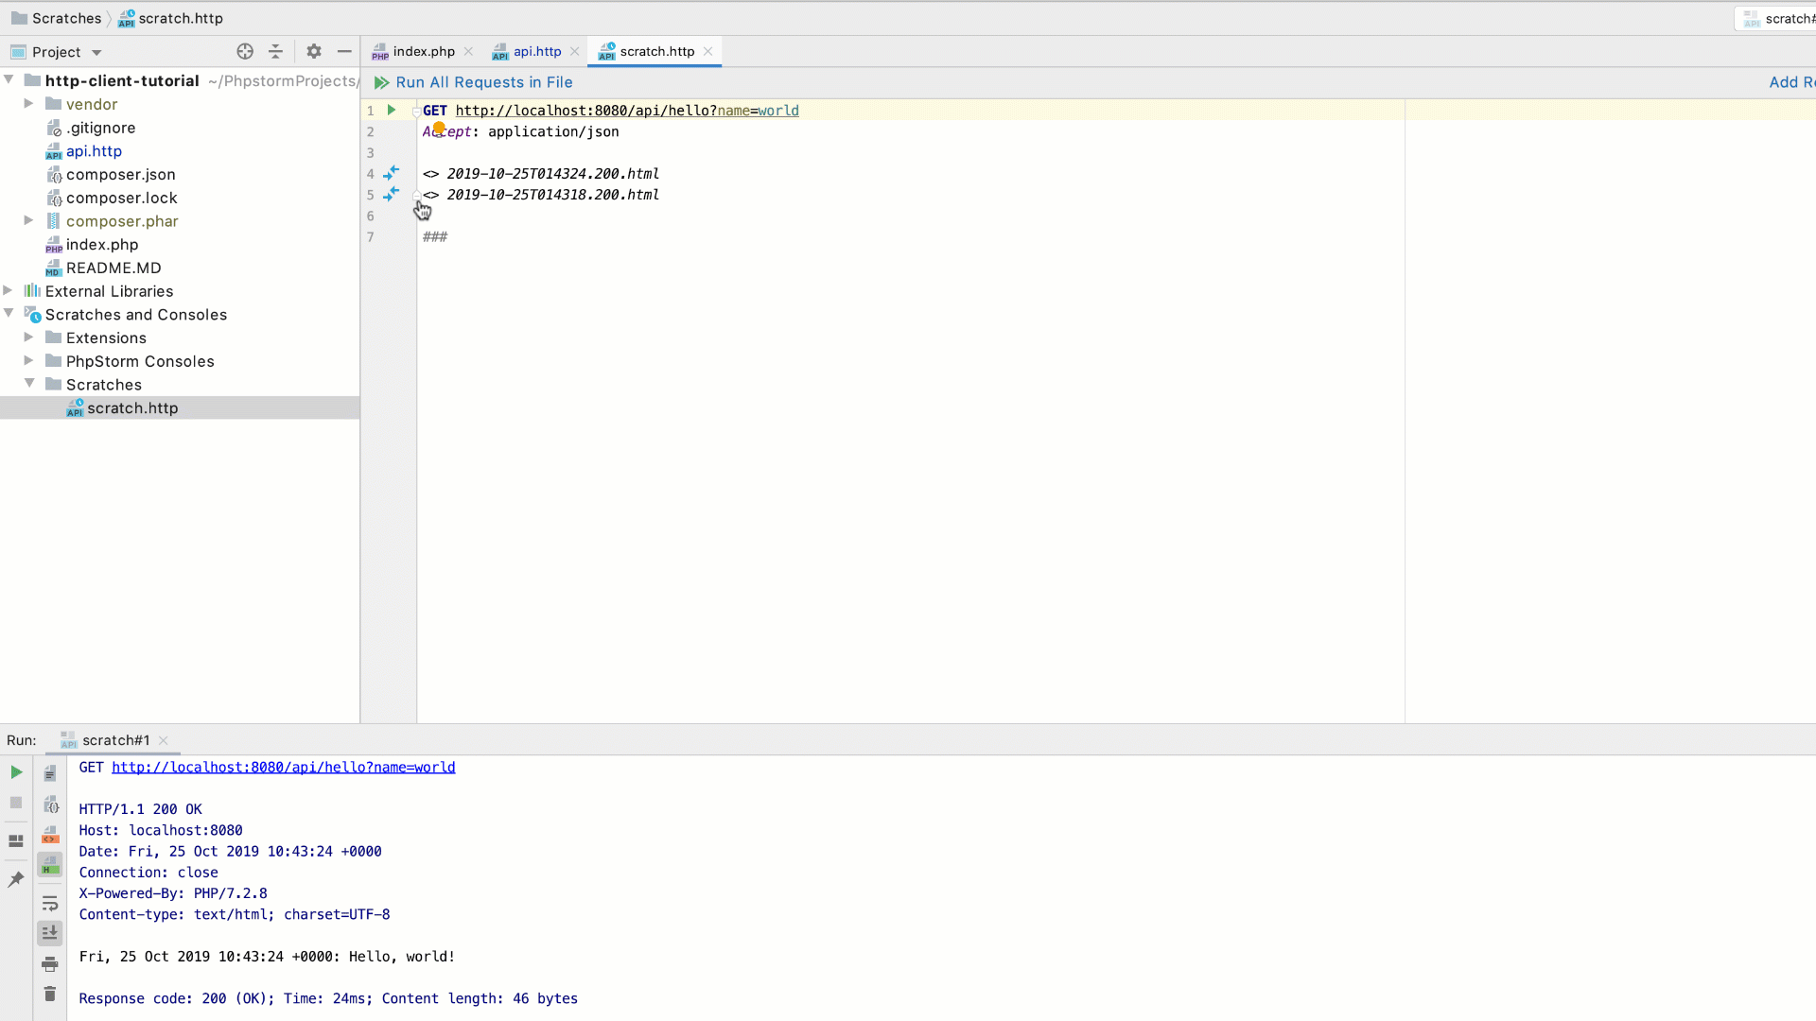Clear all output with the trash icon
Viewport: 1816px width, 1021px height.
[50, 994]
